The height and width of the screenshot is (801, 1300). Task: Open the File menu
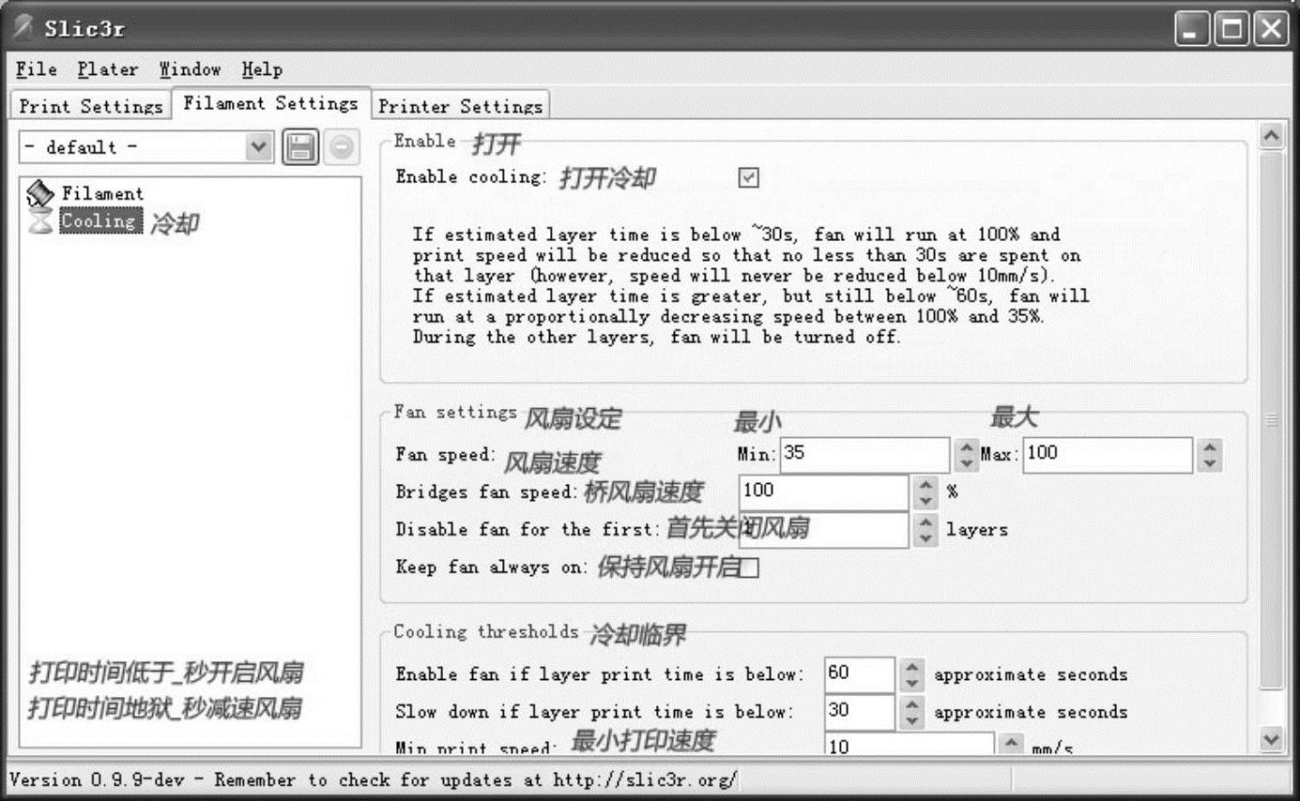[37, 69]
